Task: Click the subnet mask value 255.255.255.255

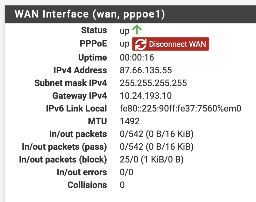Action: 153,83
